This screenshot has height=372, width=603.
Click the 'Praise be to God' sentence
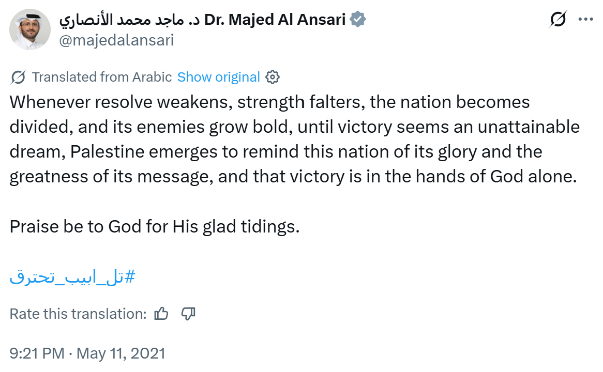coord(155,227)
